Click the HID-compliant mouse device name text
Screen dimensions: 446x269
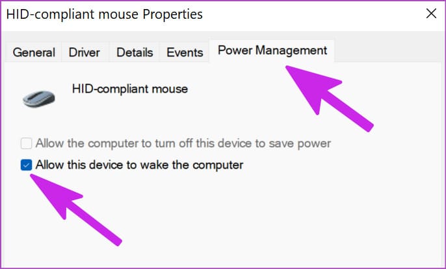tap(130, 89)
